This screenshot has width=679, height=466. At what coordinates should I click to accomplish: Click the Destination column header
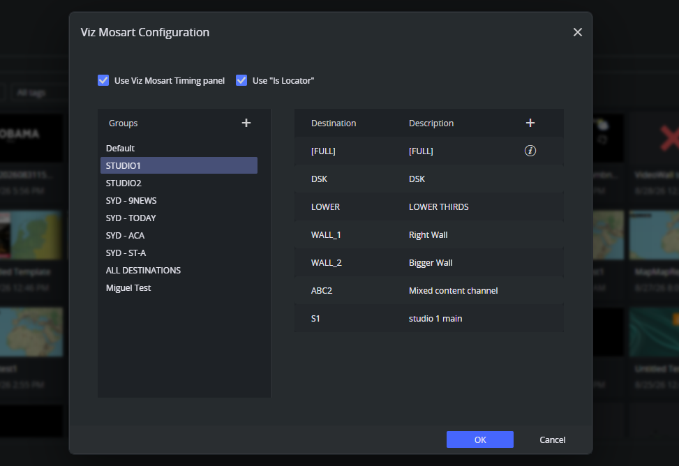point(334,123)
